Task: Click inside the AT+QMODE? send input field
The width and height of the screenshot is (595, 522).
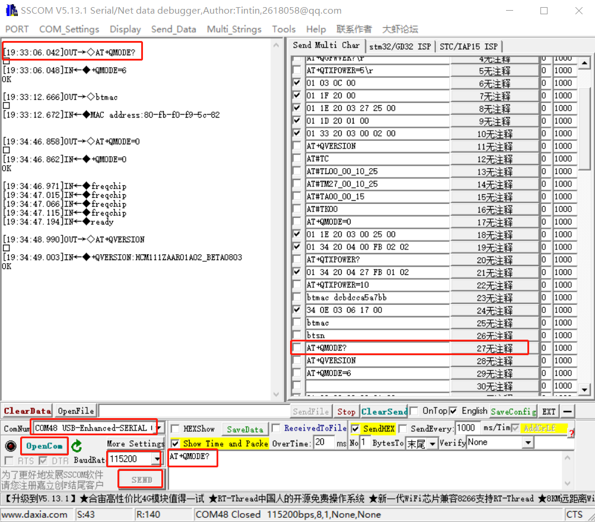Action: coord(192,458)
